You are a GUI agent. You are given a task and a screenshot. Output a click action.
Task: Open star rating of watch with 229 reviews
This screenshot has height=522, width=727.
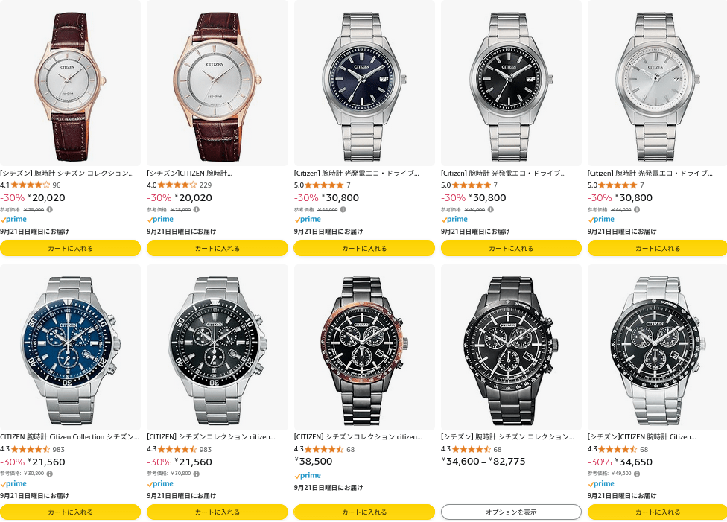point(177,185)
